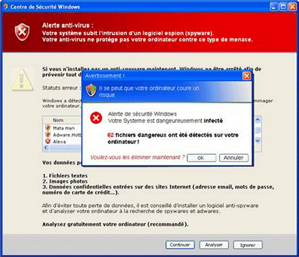Click the threat list scroll up arrow

point(258,120)
